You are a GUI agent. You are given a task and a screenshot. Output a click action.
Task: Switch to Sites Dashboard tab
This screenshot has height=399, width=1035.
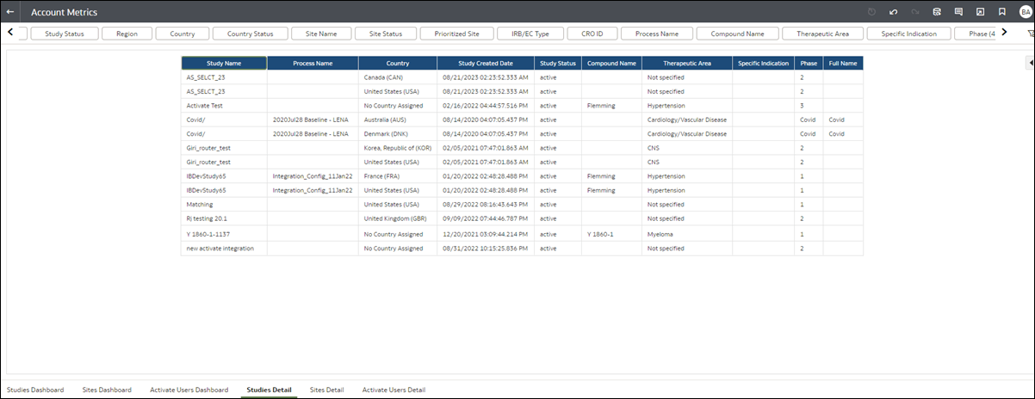tap(107, 390)
